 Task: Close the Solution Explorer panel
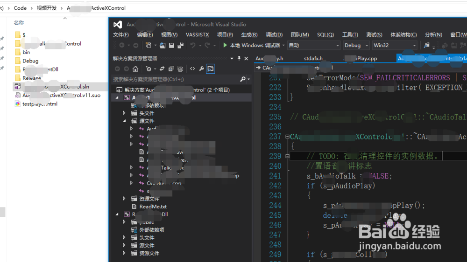tap(246, 58)
